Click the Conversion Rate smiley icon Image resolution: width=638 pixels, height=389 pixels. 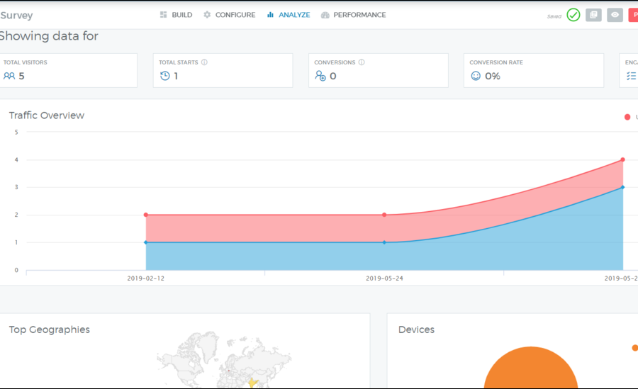click(x=476, y=76)
